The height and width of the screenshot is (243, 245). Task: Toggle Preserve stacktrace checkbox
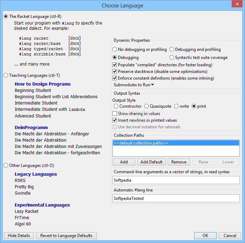(114, 71)
